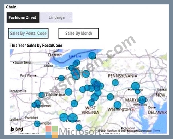Open the Sales By Postal Code bookmark
The height and width of the screenshot is (139, 173).
[x=28, y=33]
